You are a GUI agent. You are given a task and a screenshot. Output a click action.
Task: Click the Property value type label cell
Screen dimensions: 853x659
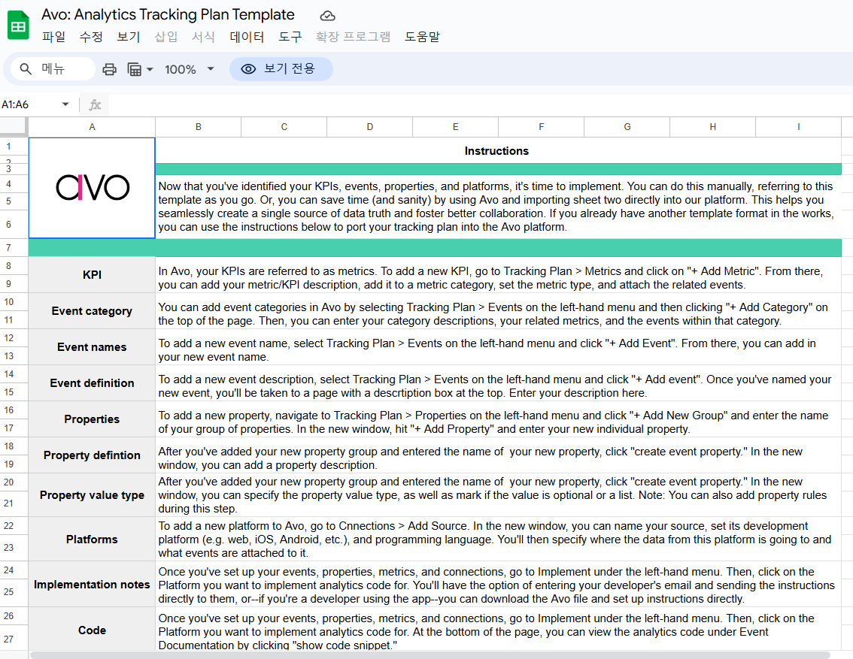[92, 495]
